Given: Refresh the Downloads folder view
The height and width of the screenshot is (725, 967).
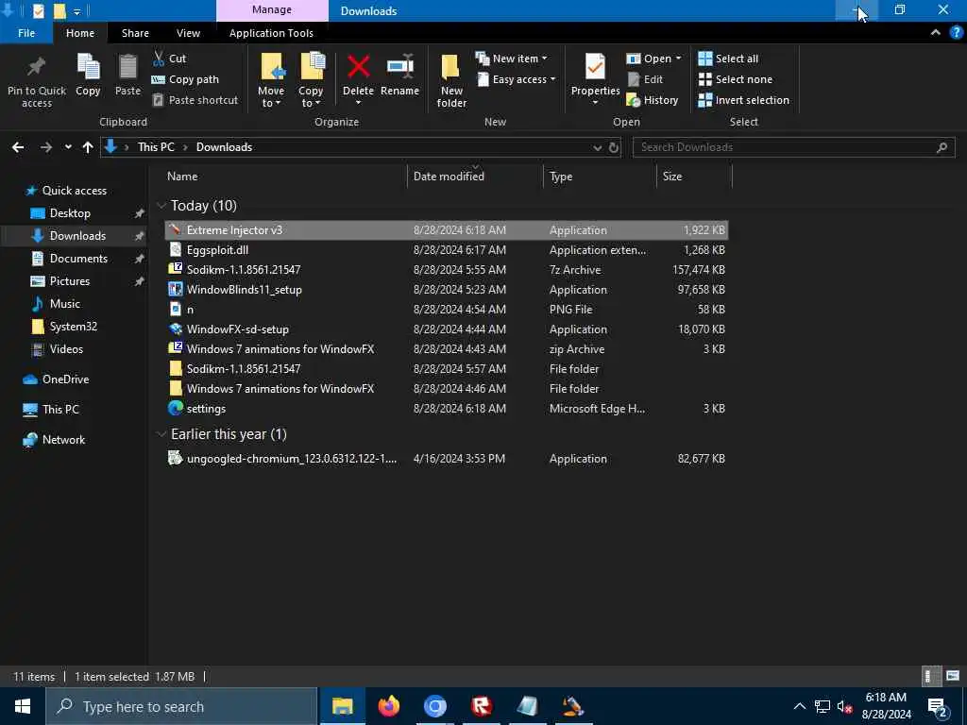Looking at the screenshot, I should (614, 147).
